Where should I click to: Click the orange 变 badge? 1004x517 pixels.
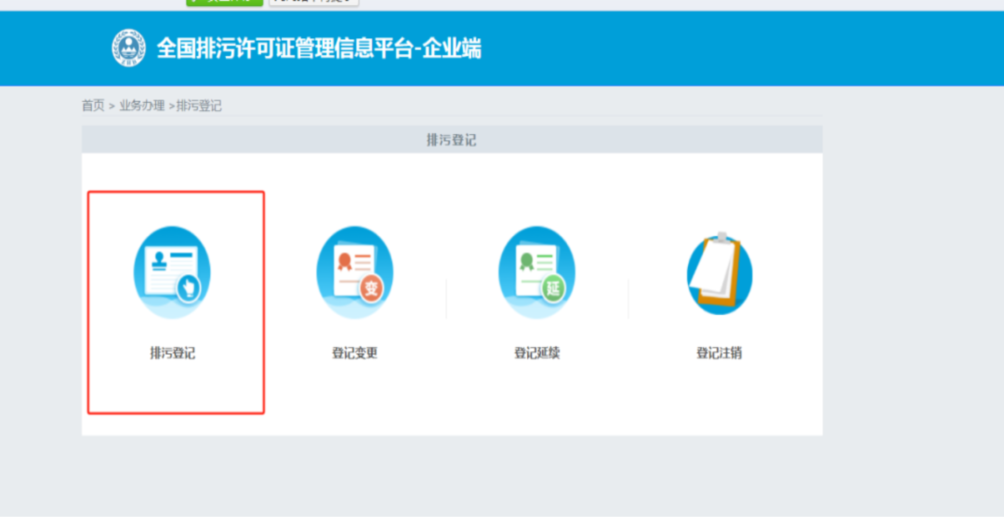(x=371, y=289)
